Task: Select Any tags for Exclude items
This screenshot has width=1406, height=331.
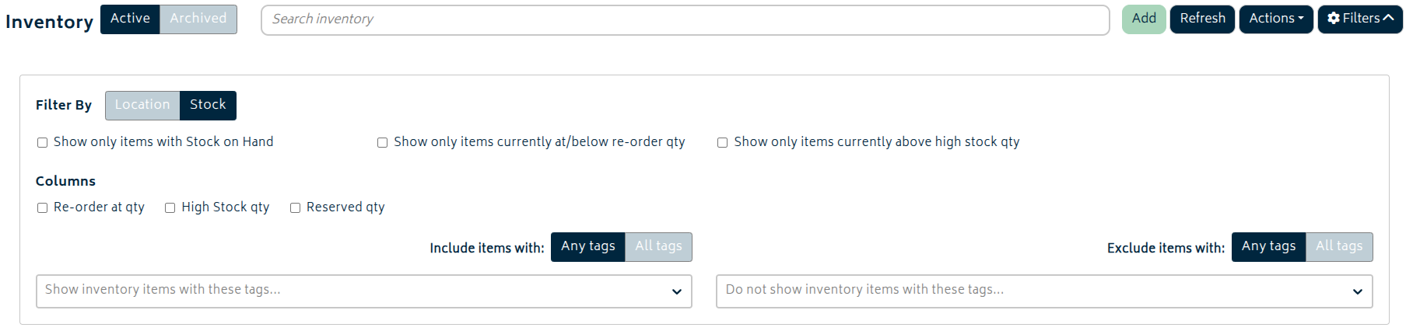Action: (x=1268, y=246)
